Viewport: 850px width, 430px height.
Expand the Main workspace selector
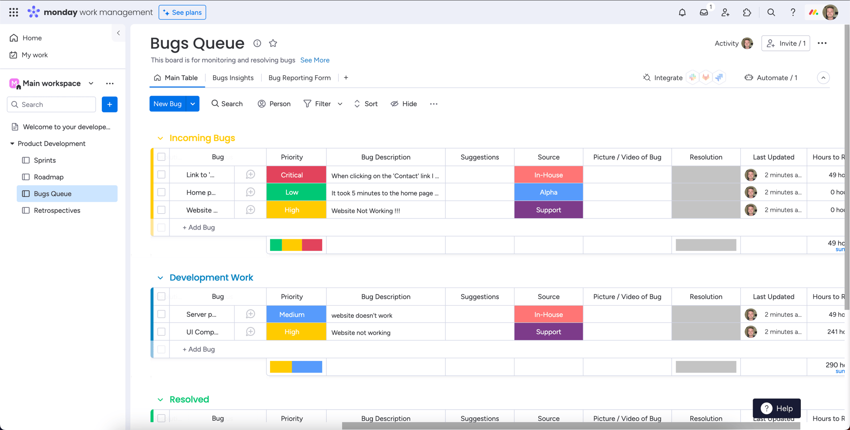click(x=91, y=83)
